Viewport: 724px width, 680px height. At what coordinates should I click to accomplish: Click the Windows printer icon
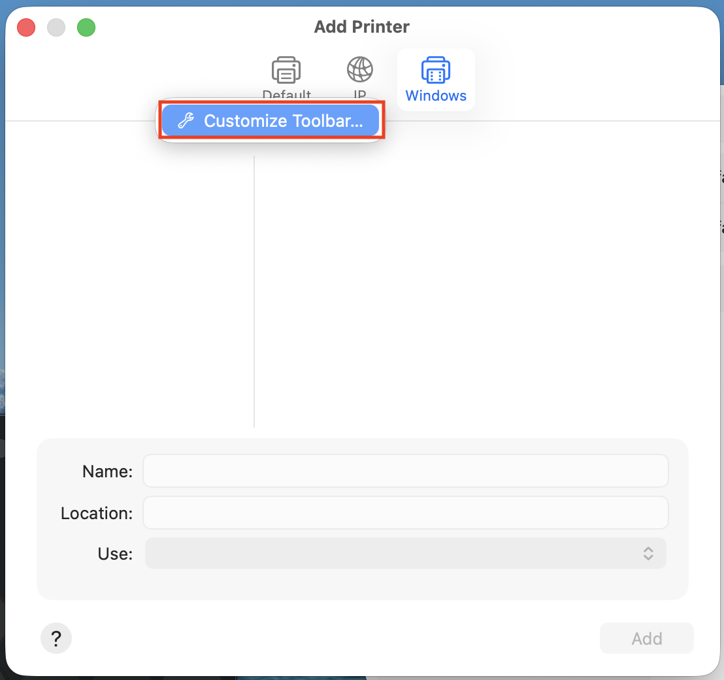[x=435, y=70]
